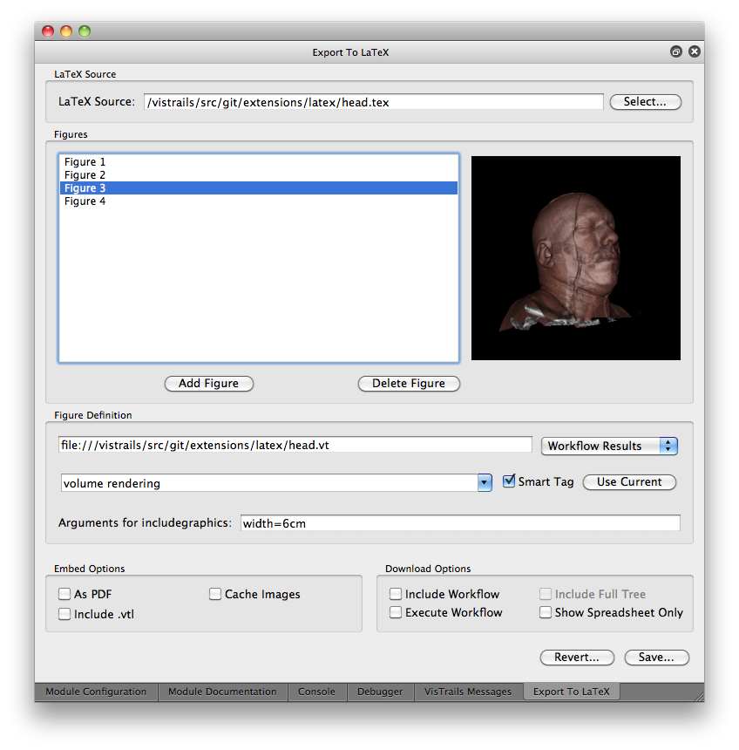Select Figure 2 in the list
Image resolution: width=739 pixels, height=750 pixels.
[85, 175]
